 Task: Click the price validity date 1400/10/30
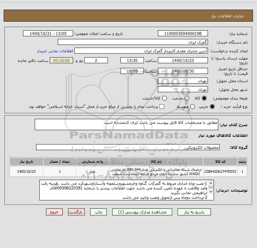[x=183, y=71]
